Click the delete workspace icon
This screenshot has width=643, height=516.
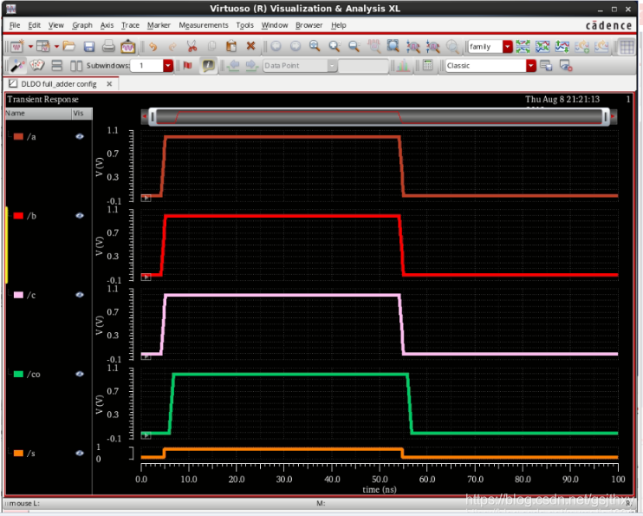(566, 66)
